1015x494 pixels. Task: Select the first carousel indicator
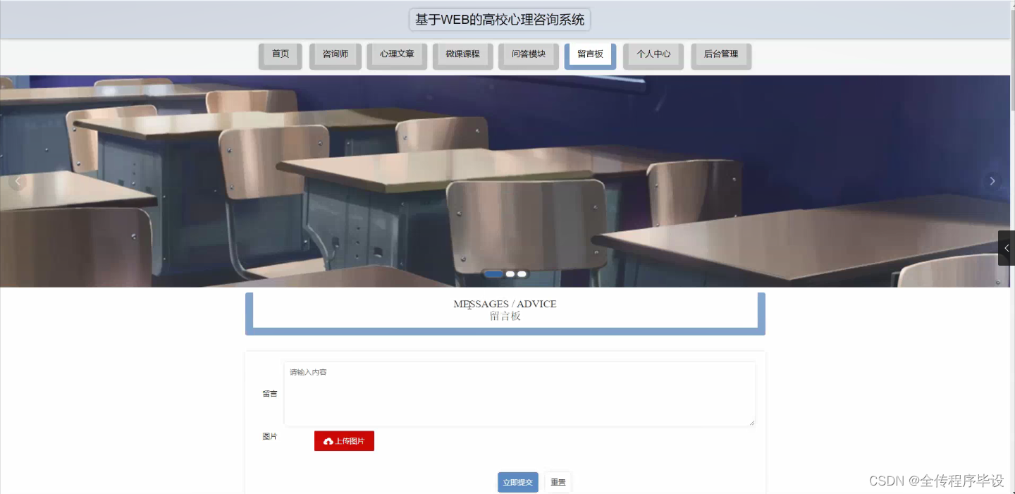coord(493,273)
